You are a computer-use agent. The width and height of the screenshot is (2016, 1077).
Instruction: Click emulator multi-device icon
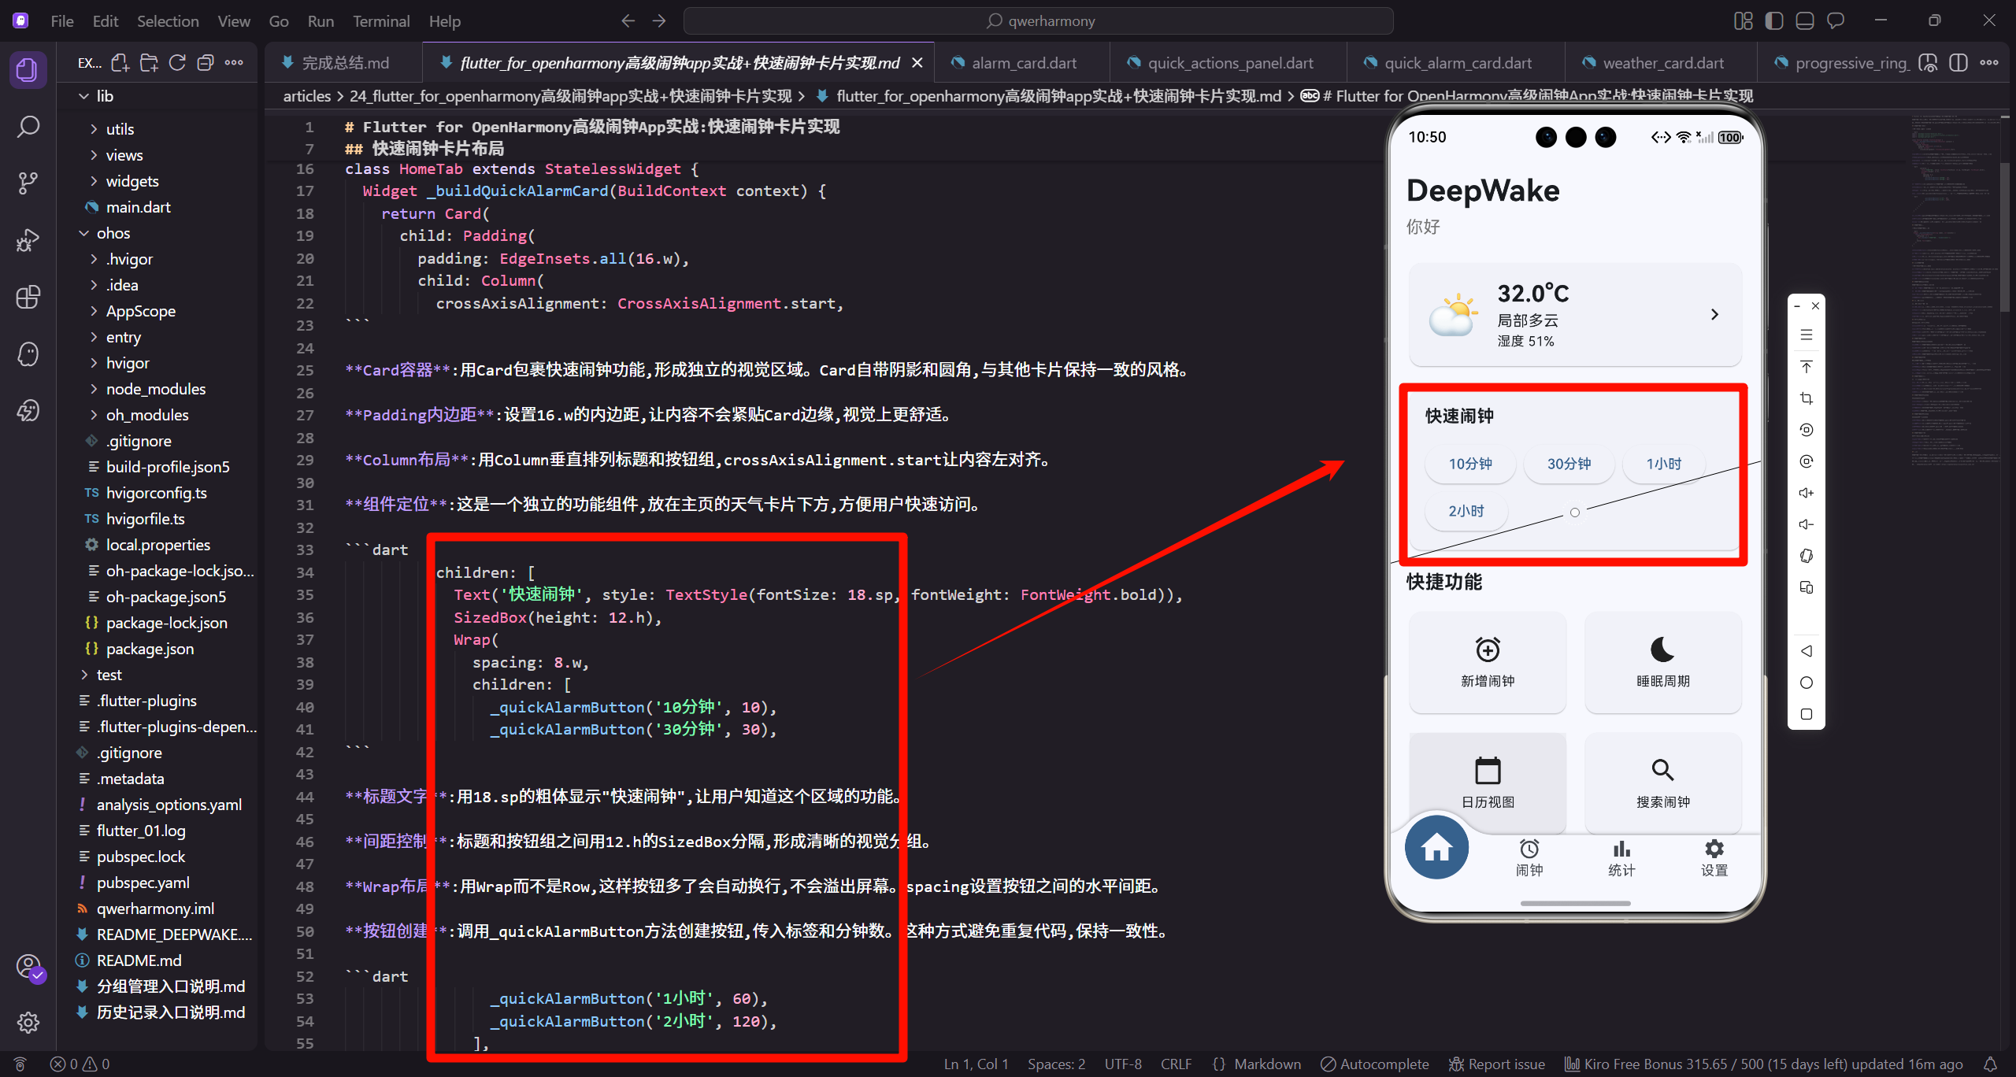pyautogui.click(x=1807, y=587)
